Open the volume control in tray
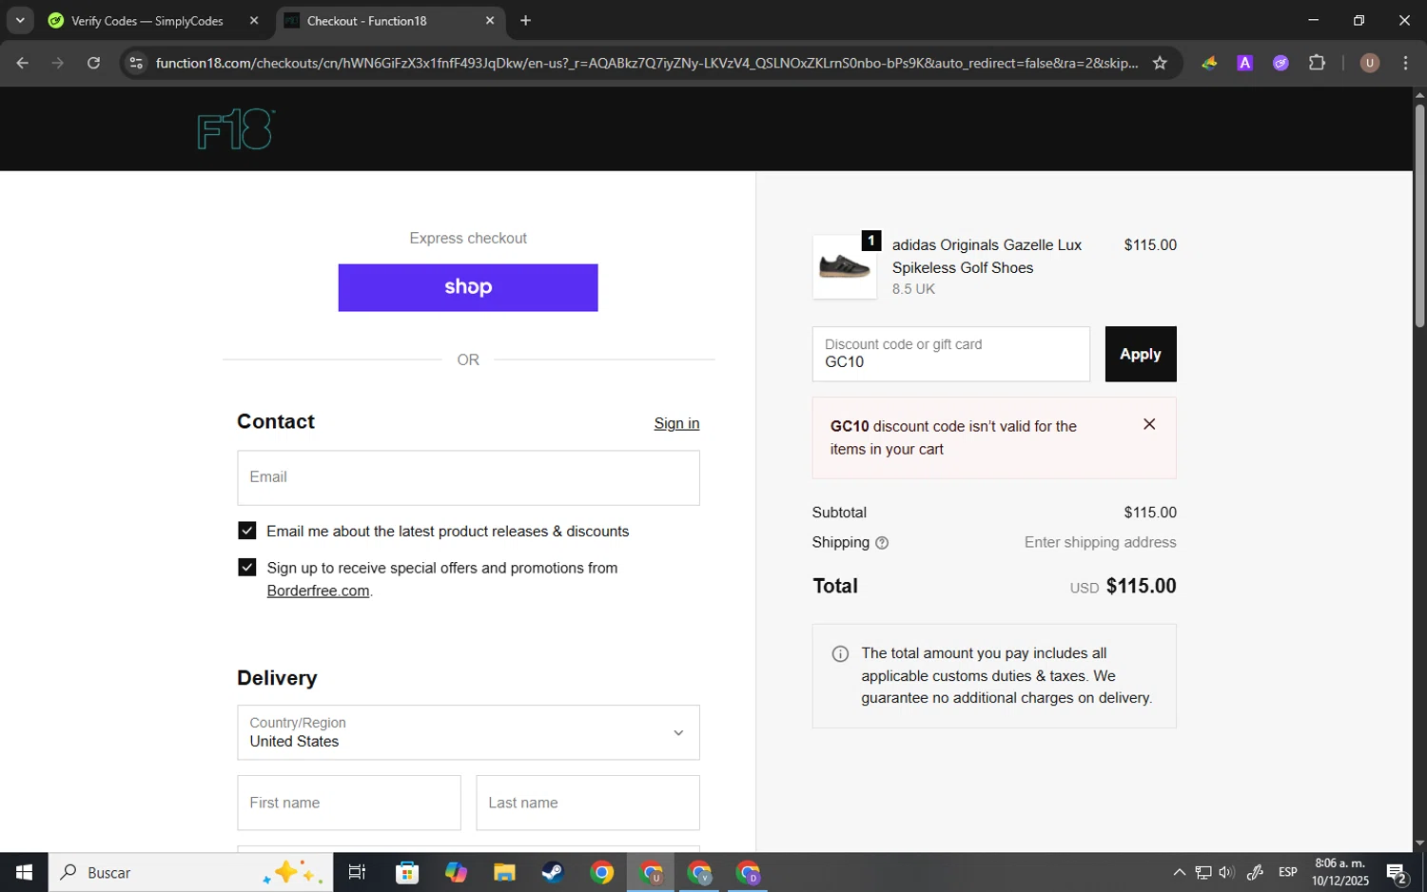 coord(1226,872)
